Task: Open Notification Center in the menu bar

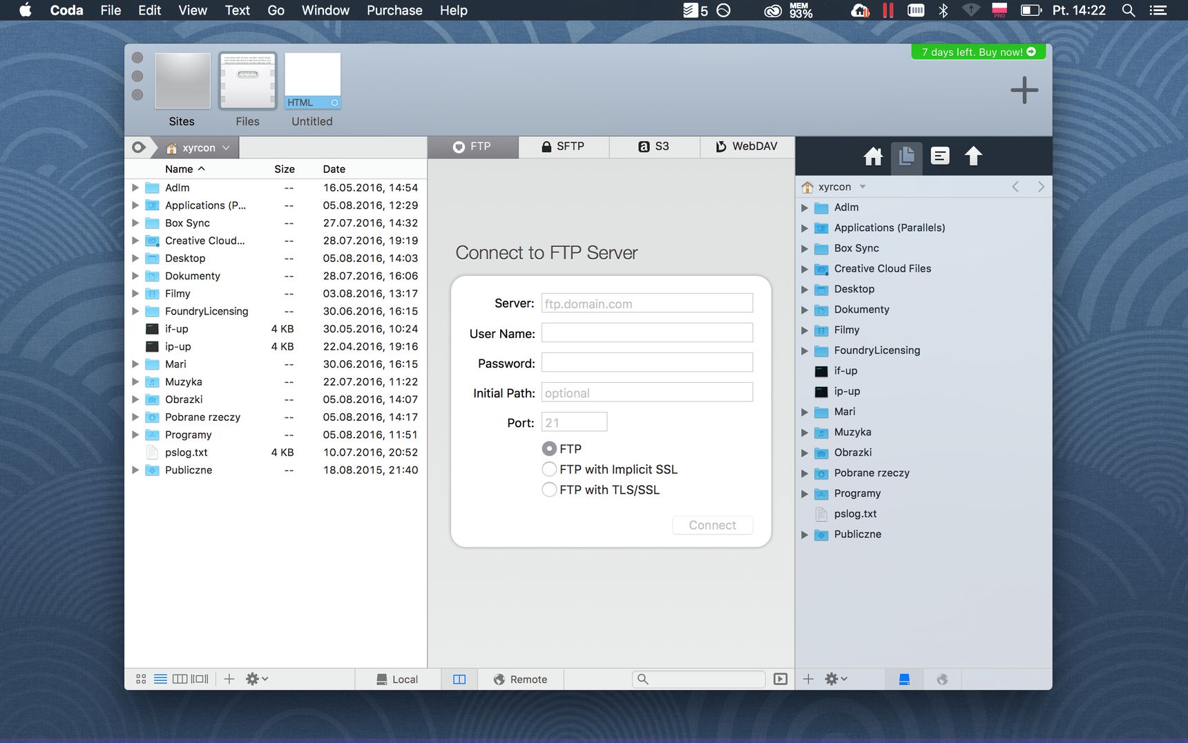Action: (x=1158, y=10)
